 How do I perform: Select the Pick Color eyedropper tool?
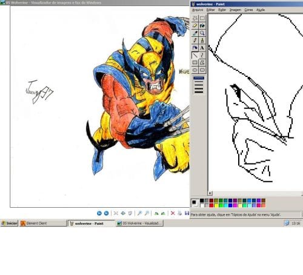pos(195,33)
